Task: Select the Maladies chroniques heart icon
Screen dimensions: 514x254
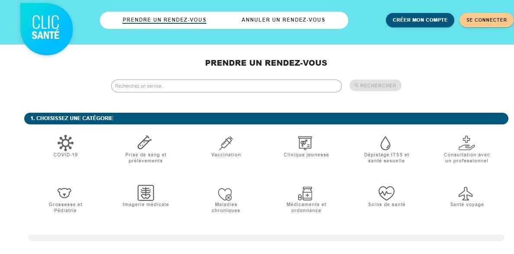Action: [x=226, y=192]
